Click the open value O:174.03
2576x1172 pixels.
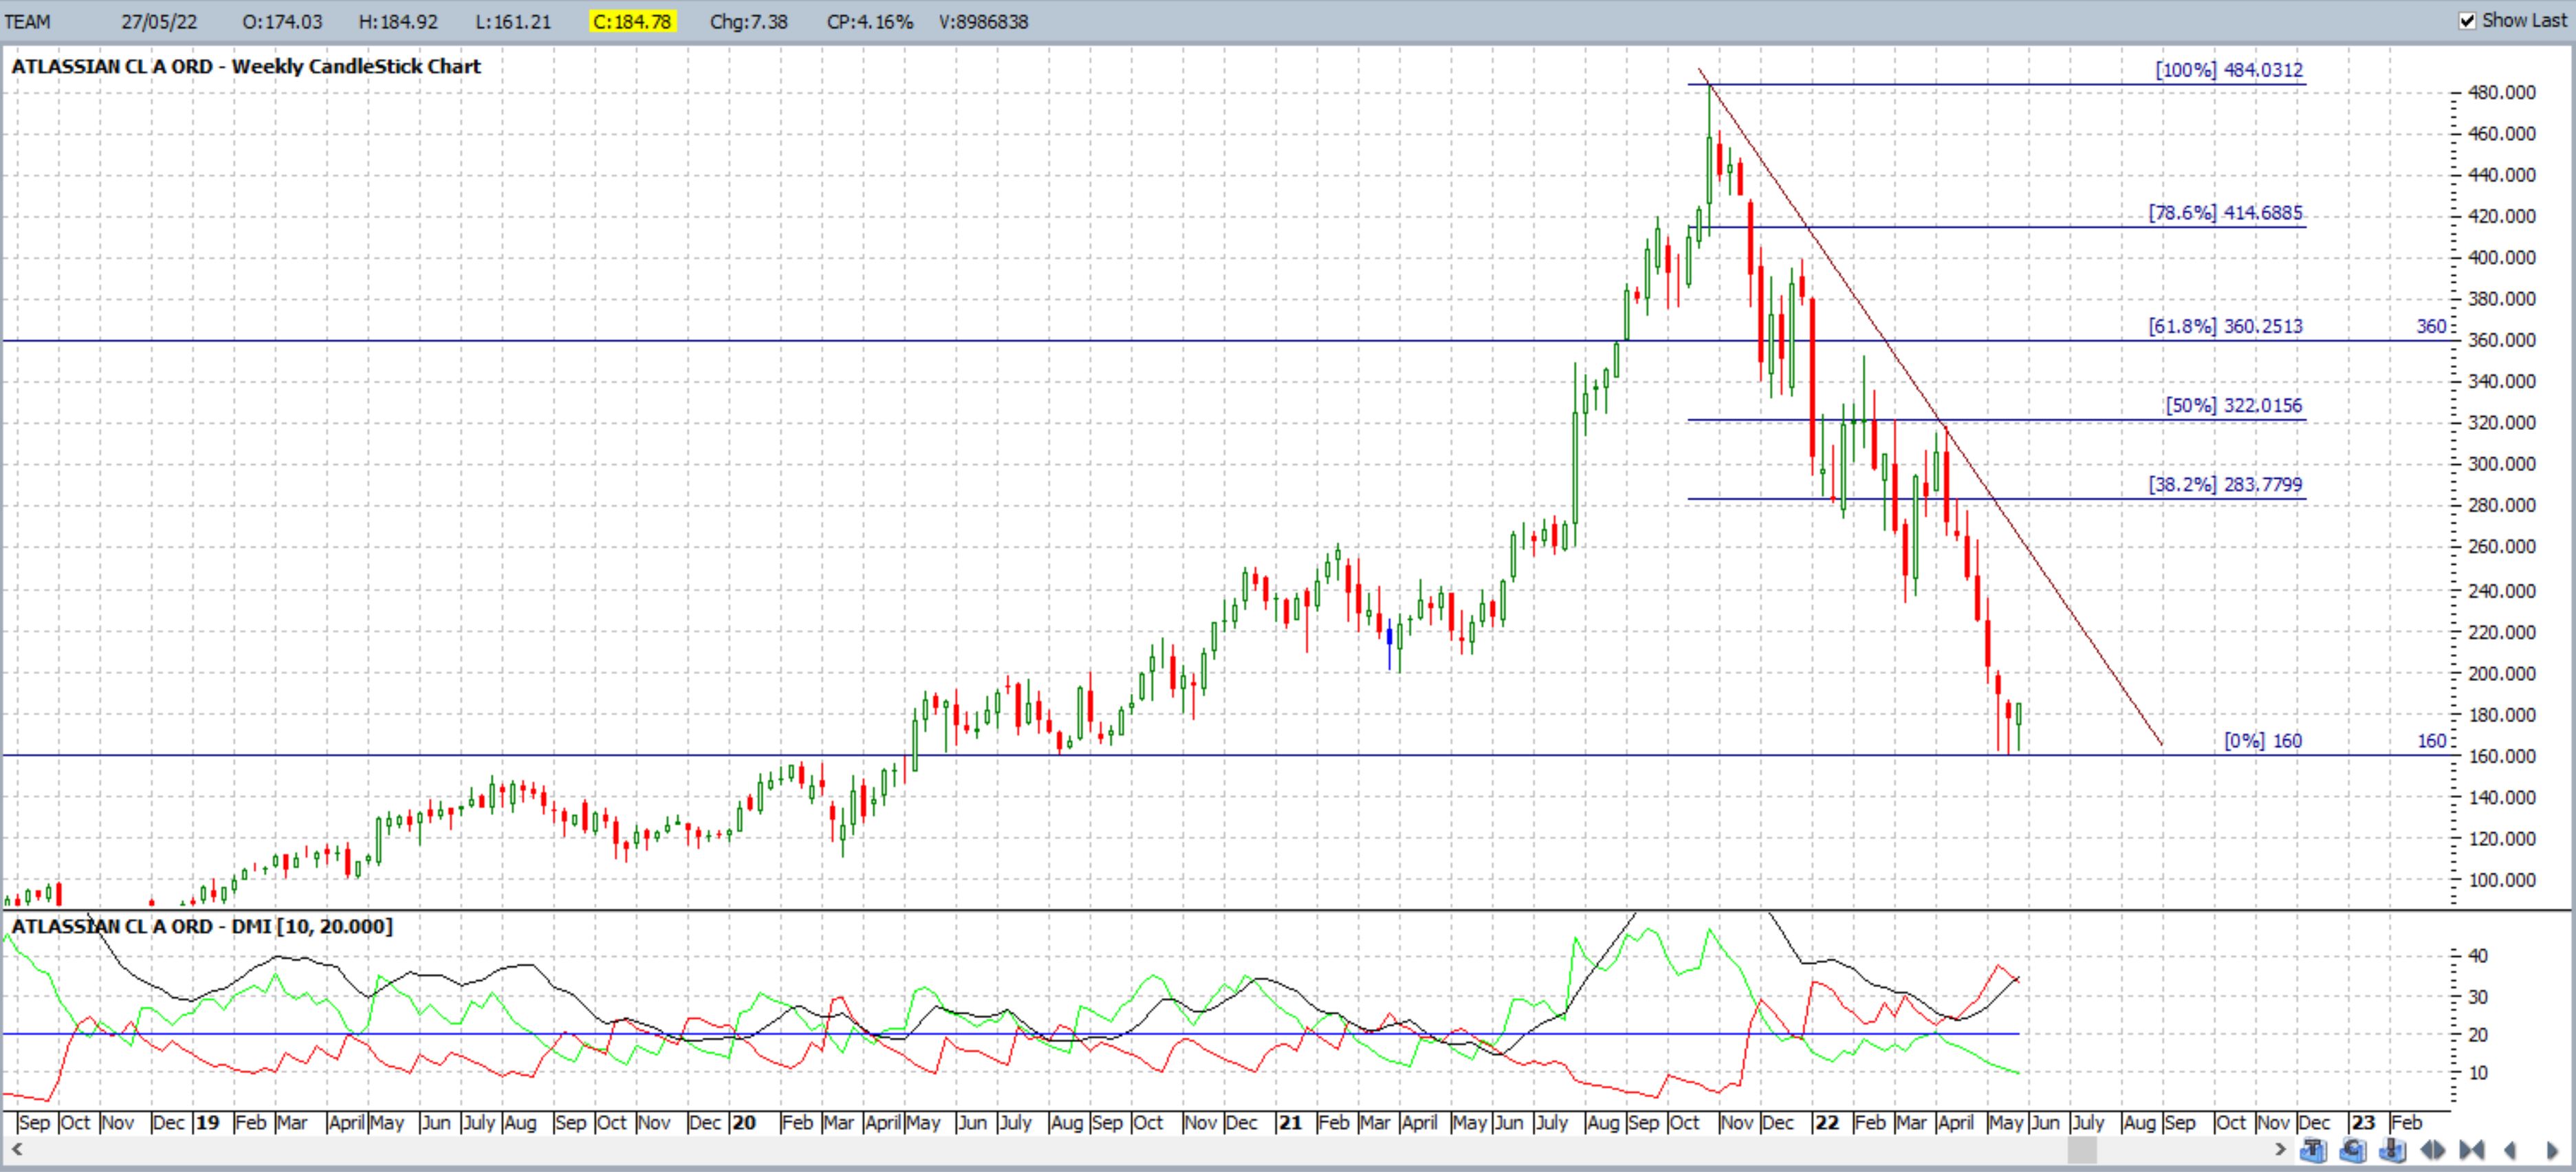(x=282, y=22)
